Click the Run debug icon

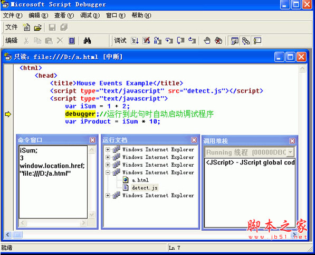pyautogui.click(x=135, y=41)
